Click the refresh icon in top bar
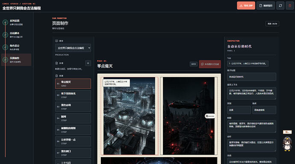The height and width of the screenshot is (164, 295). (x=280, y=6)
